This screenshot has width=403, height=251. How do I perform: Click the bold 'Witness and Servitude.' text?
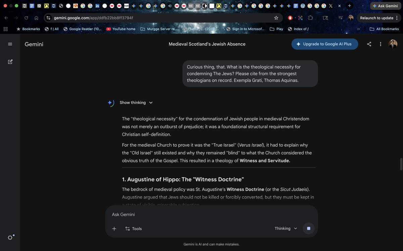[265, 161]
